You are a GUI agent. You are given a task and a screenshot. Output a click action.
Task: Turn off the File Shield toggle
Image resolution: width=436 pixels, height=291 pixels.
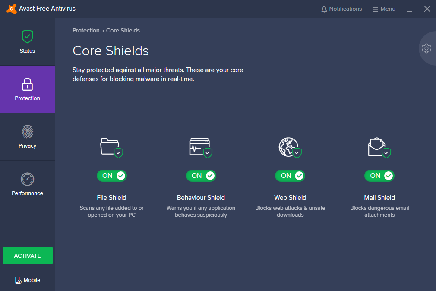[112, 176]
